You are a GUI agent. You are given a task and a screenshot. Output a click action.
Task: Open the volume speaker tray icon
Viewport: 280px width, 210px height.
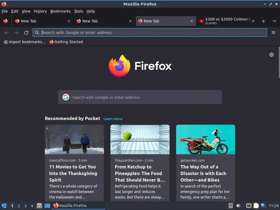coord(238,206)
